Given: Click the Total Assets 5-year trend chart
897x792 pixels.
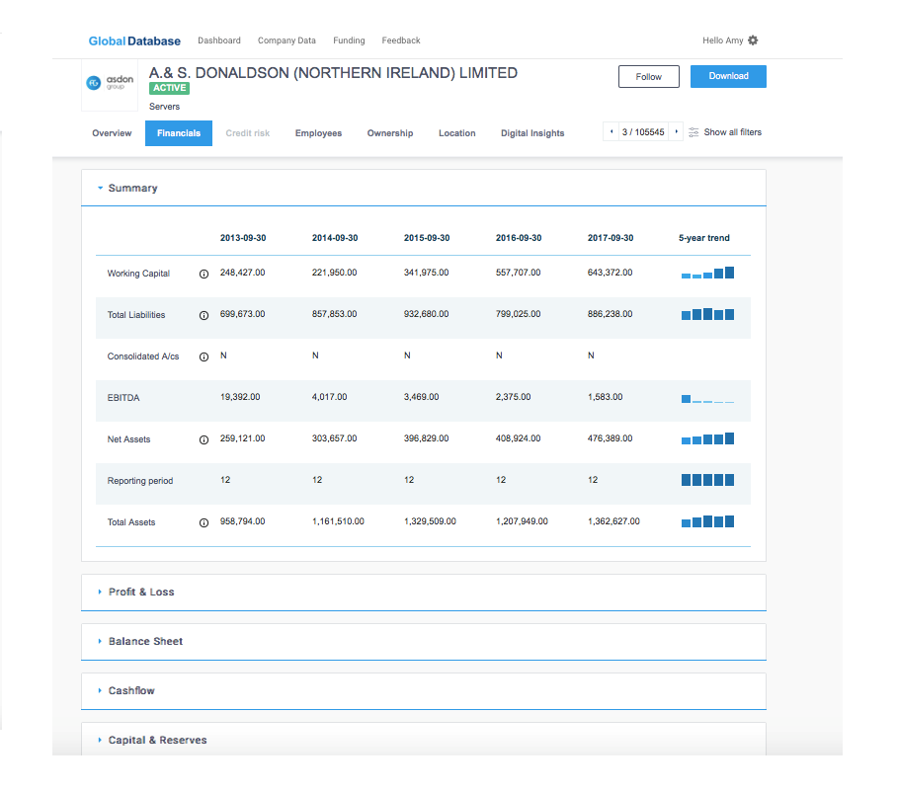Looking at the screenshot, I should click(707, 521).
